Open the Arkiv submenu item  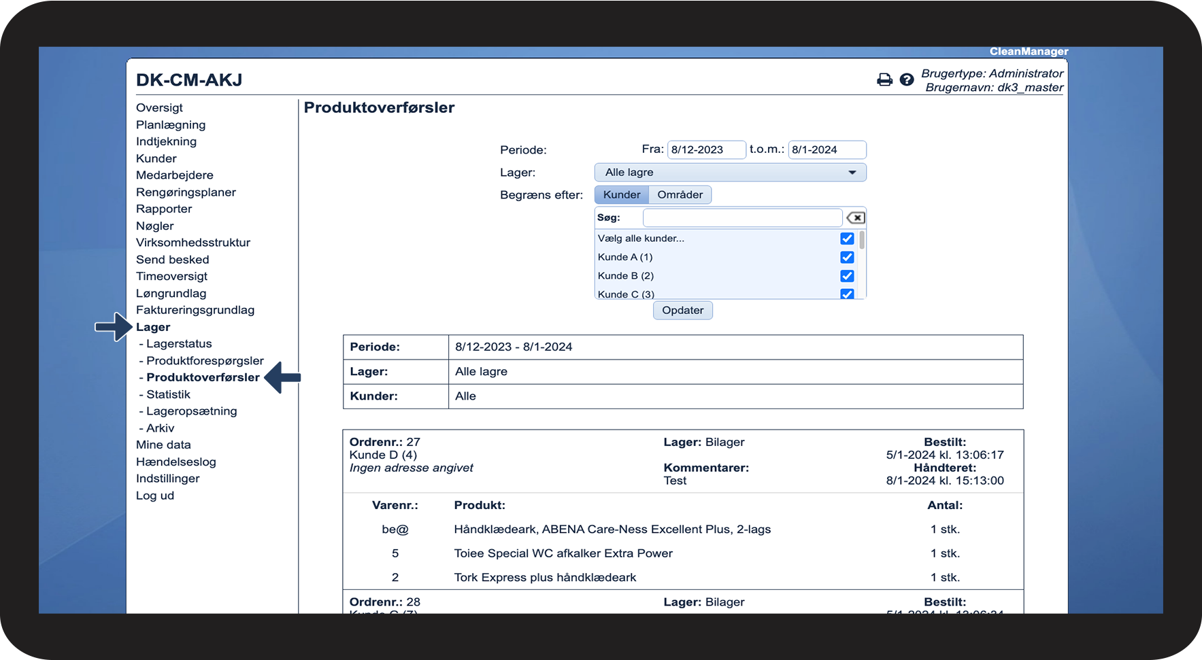(160, 428)
